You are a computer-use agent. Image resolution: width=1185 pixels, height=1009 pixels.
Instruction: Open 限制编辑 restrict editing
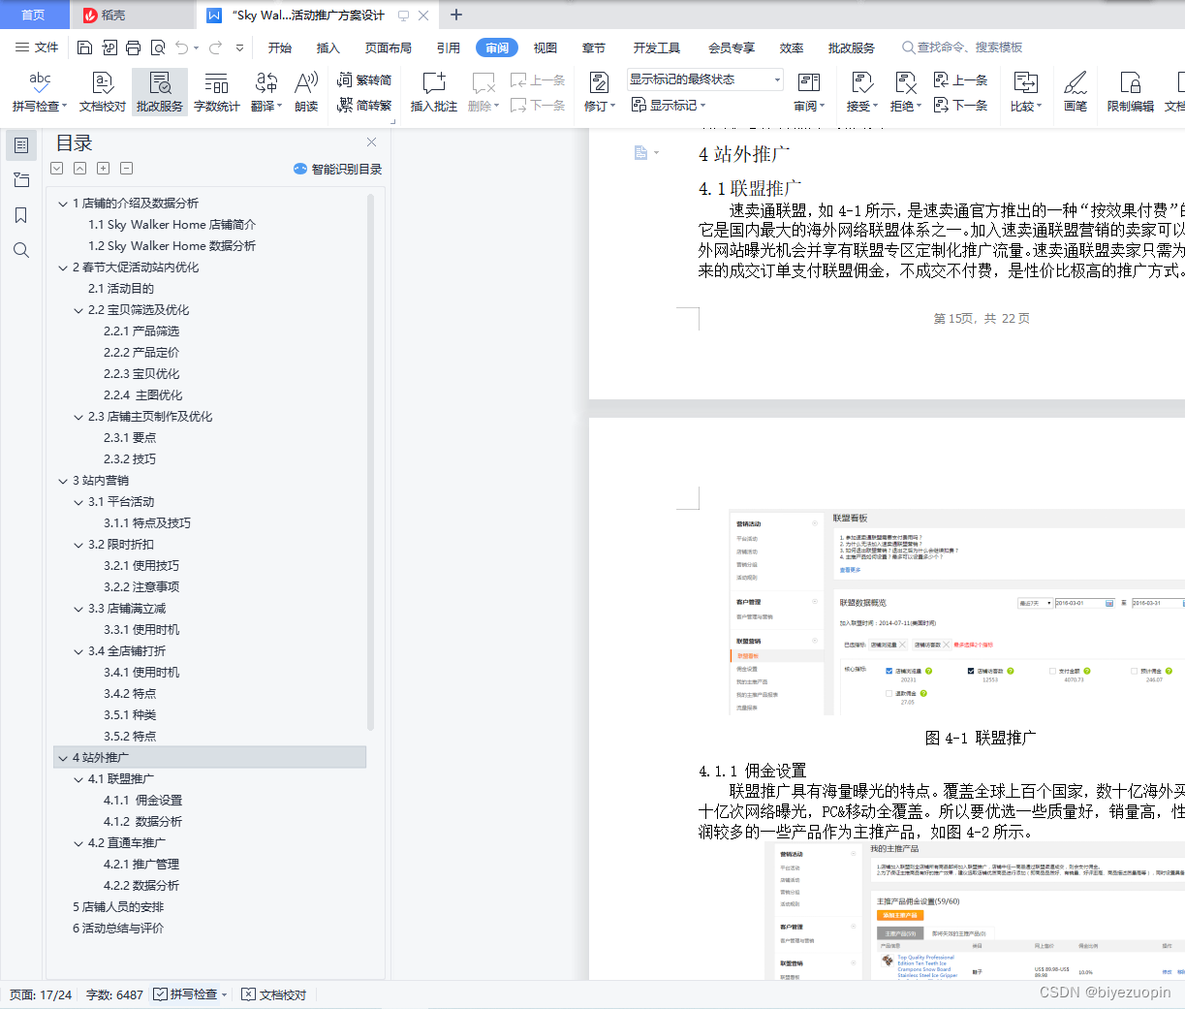[x=1131, y=92]
